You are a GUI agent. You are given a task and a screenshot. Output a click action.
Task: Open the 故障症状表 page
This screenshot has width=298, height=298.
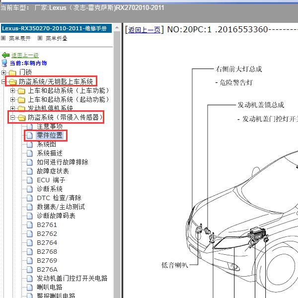53,171
